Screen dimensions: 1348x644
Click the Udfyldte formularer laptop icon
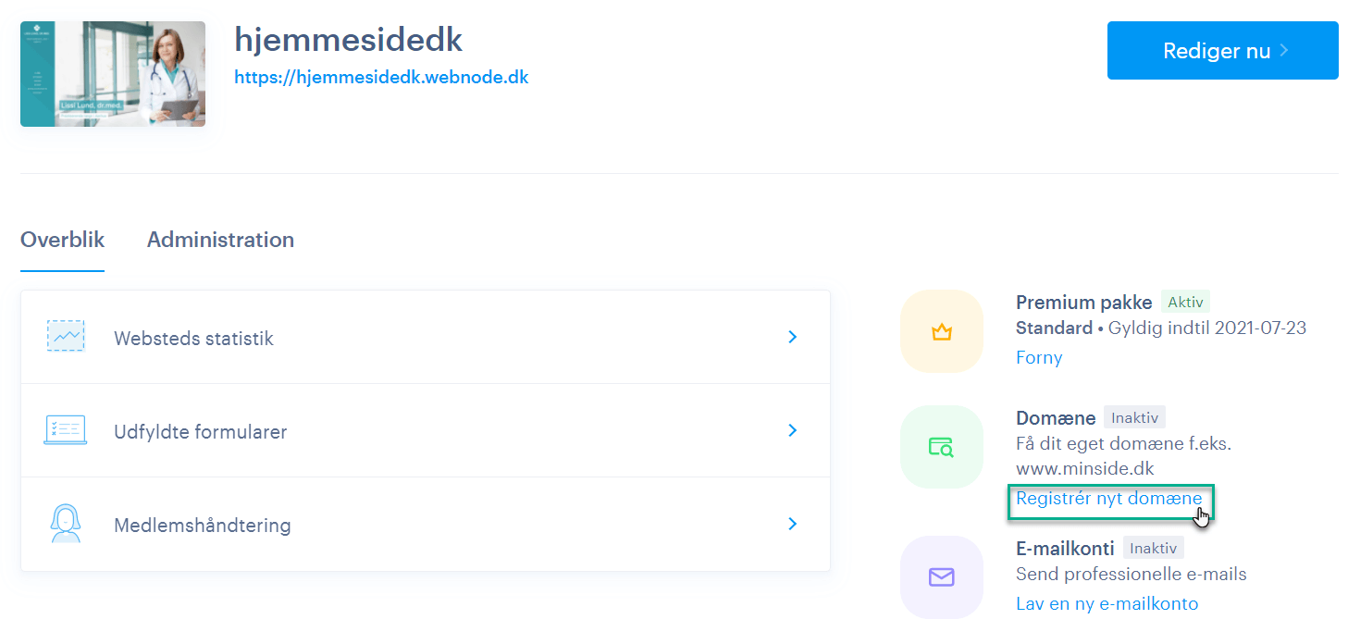pyautogui.click(x=65, y=430)
